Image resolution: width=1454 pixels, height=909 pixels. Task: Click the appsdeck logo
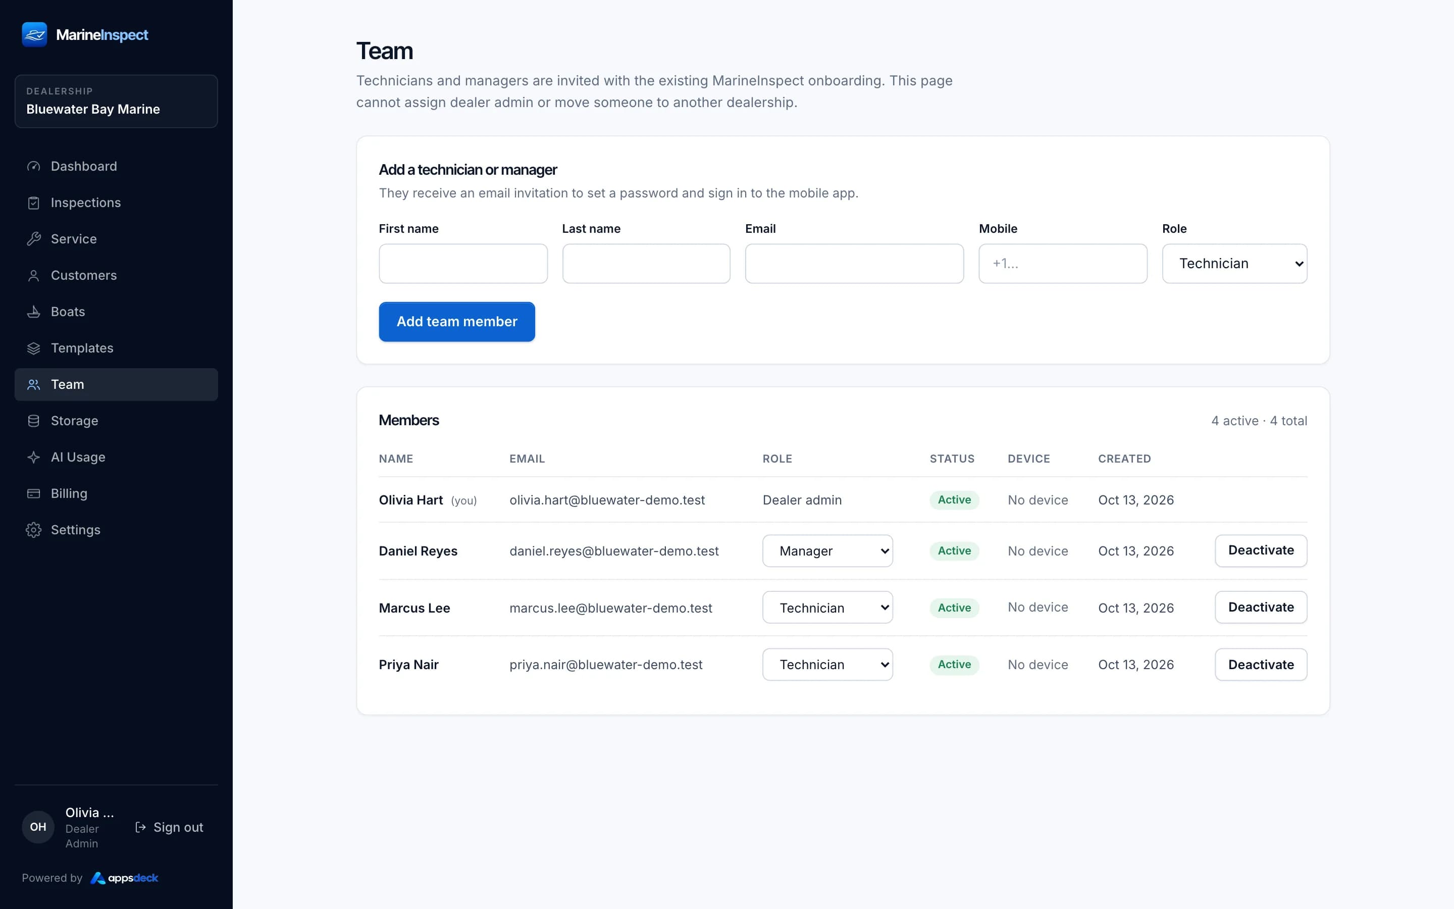point(124,878)
